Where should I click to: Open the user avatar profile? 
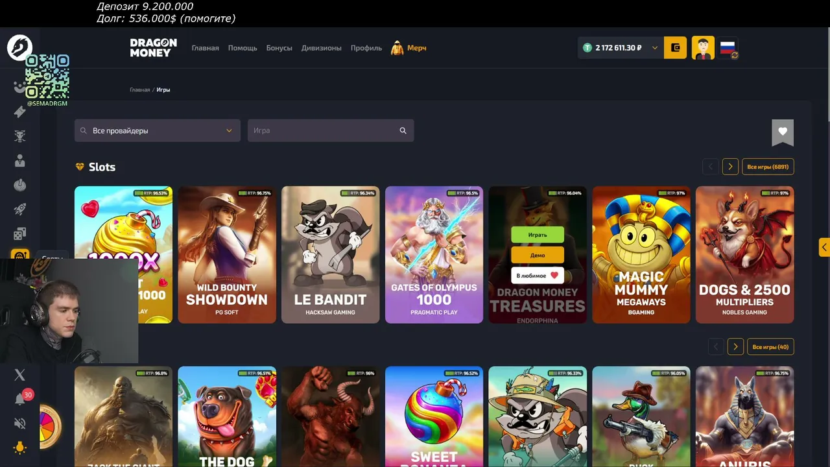coord(703,47)
